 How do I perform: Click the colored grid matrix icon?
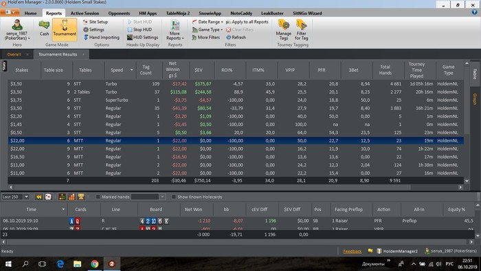[62, 197]
